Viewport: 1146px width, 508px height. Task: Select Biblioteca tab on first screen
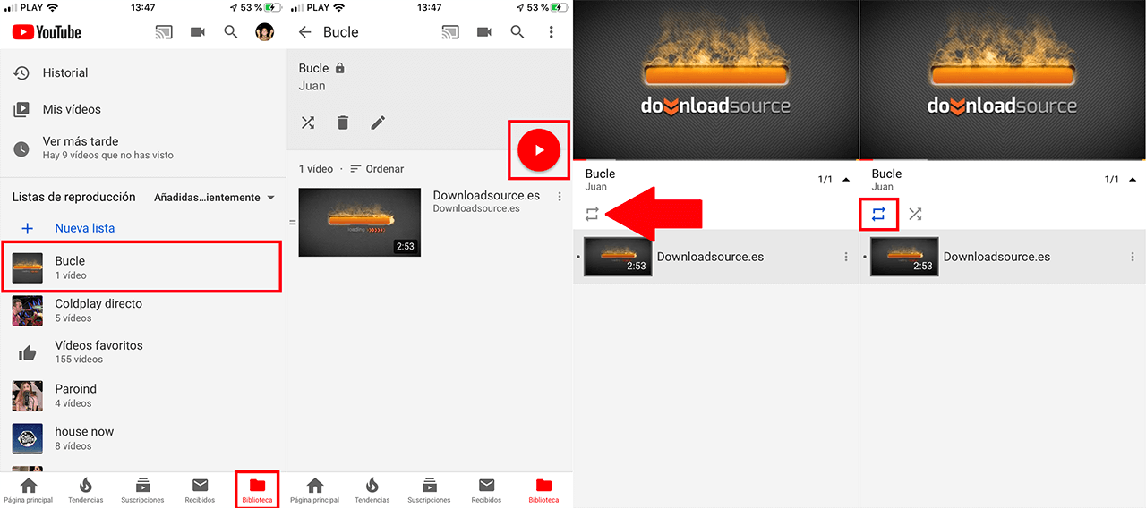[257, 489]
